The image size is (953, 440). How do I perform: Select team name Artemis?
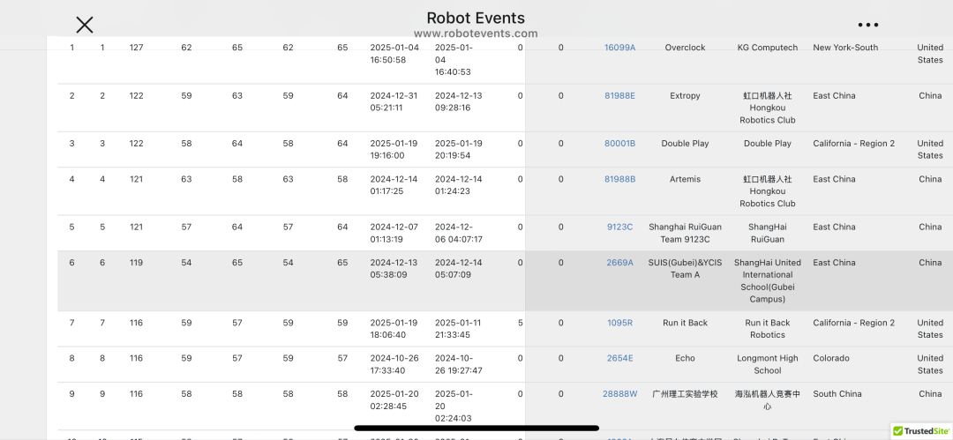pyautogui.click(x=685, y=179)
